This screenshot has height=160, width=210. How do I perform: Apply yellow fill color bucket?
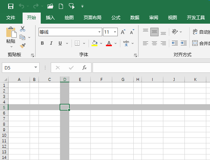click(94, 43)
